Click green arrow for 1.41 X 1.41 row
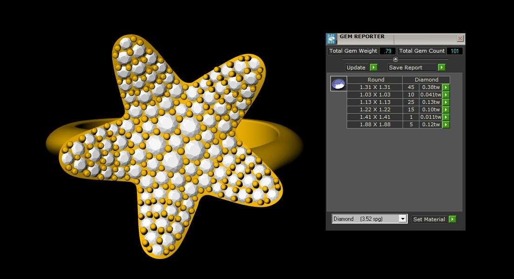The width and height of the screenshot is (514, 279). 446,117
